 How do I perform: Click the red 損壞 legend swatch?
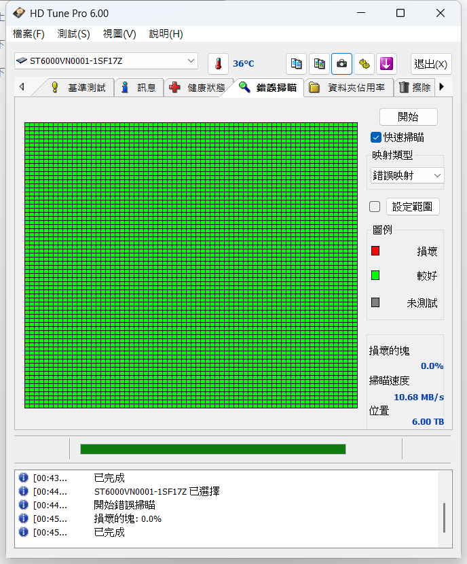(x=375, y=251)
